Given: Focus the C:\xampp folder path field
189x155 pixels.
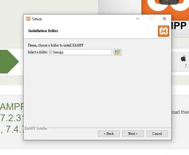Looking at the screenshot, I should (x=80, y=52).
